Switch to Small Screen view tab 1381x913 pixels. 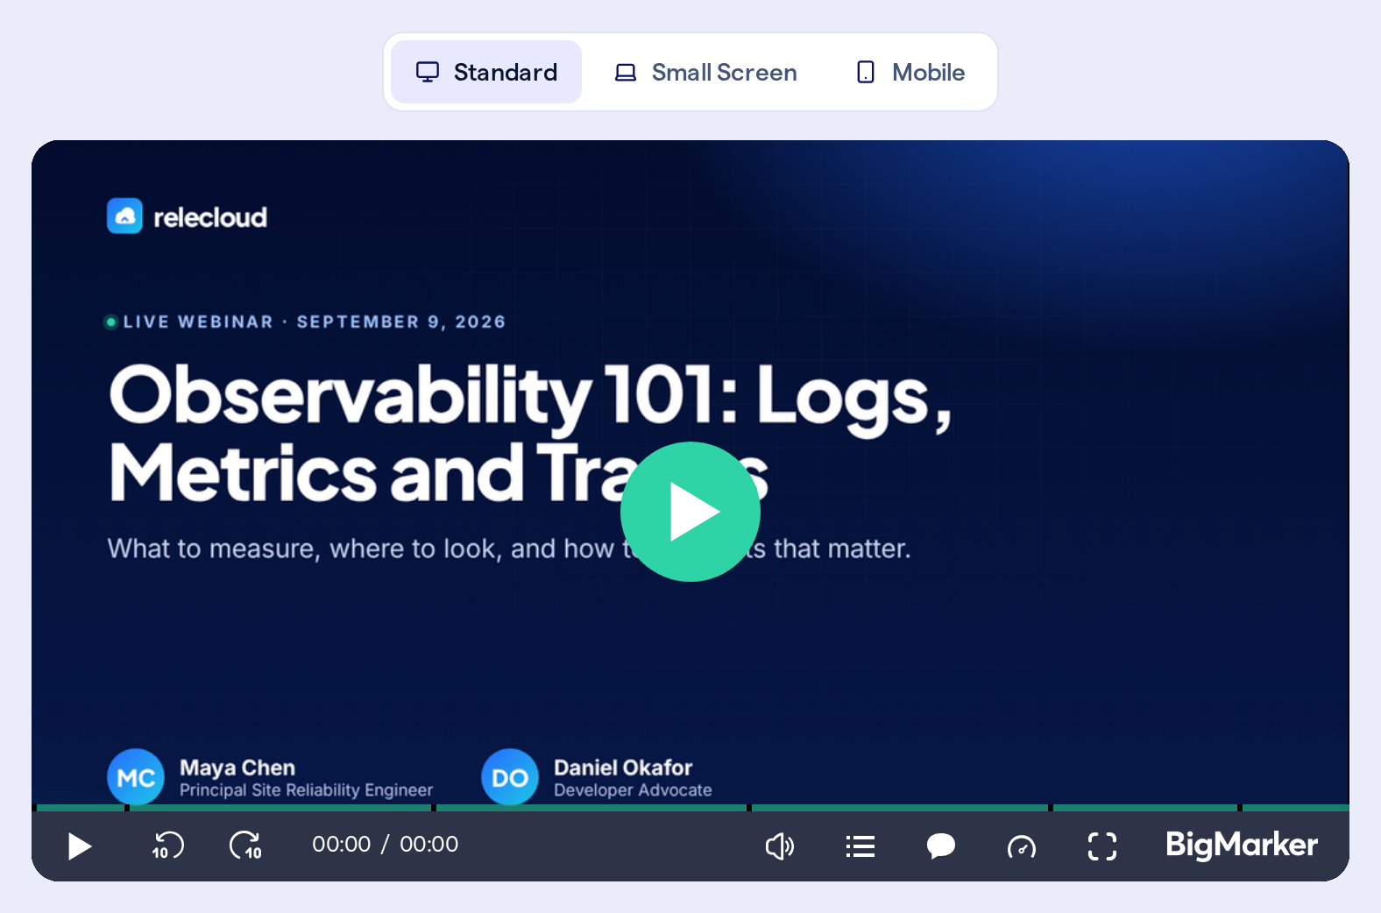tap(705, 72)
